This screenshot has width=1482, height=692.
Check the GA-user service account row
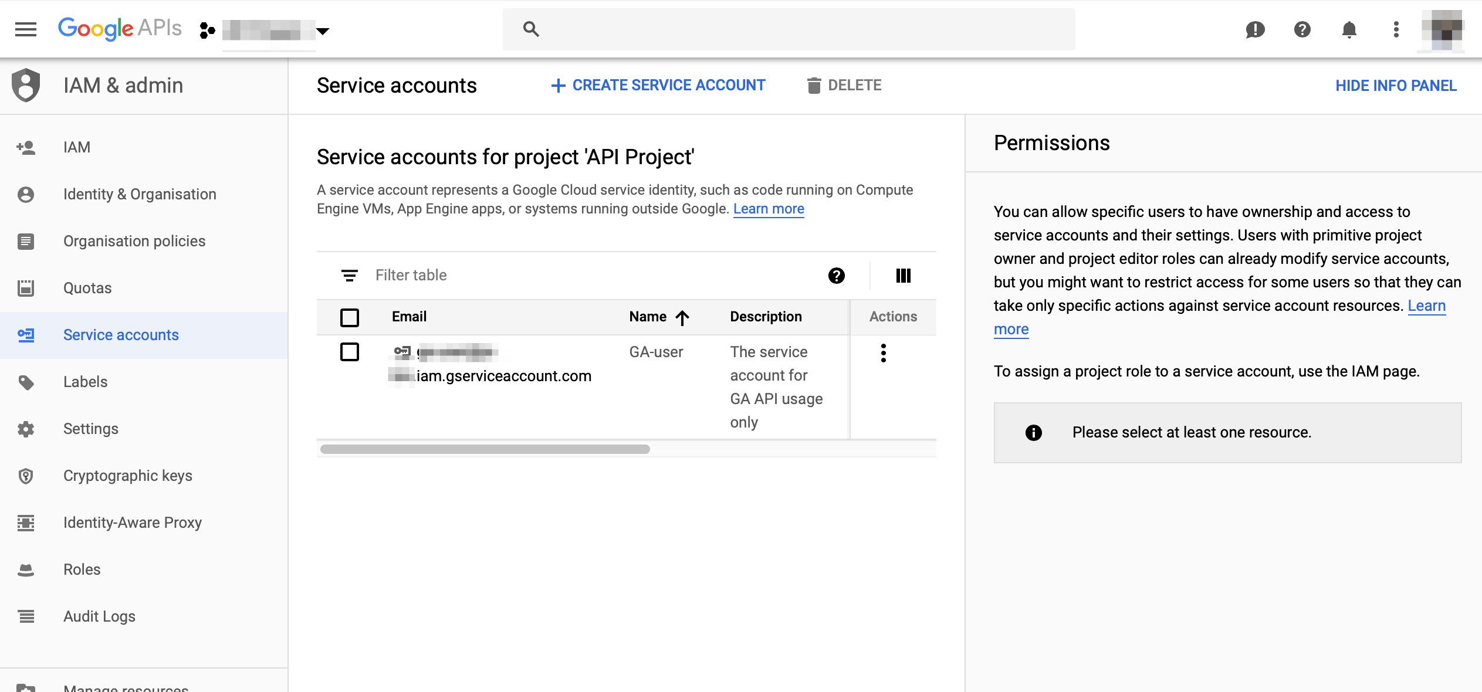(x=350, y=352)
